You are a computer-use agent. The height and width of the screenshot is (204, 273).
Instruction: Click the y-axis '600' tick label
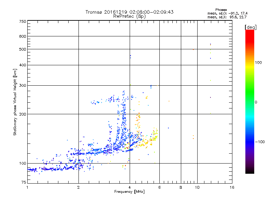(23, 36)
